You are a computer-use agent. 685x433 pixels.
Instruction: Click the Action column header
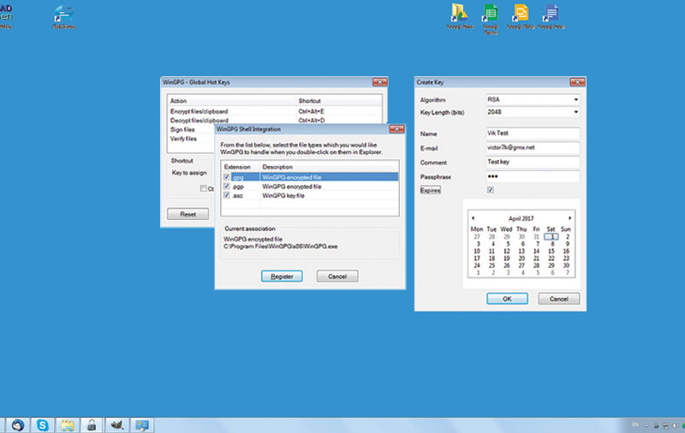pyautogui.click(x=231, y=101)
